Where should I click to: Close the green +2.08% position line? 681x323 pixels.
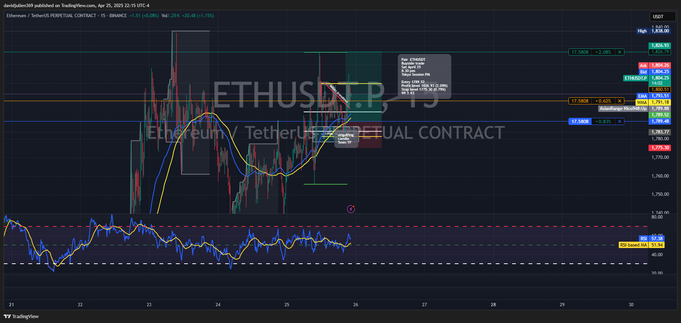(619, 52)
